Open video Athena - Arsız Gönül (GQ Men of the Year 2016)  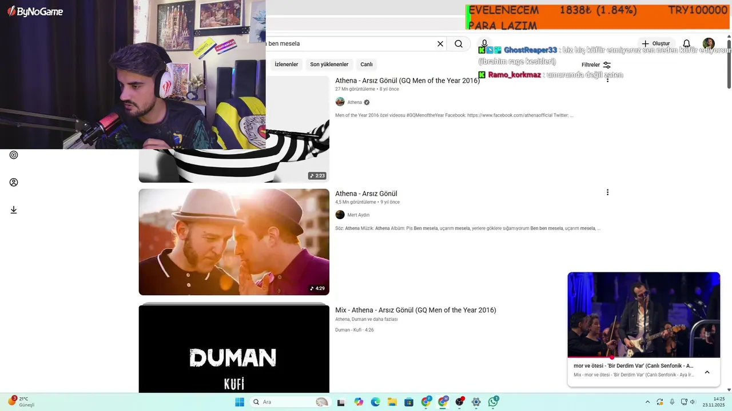[x=407, y=80]
